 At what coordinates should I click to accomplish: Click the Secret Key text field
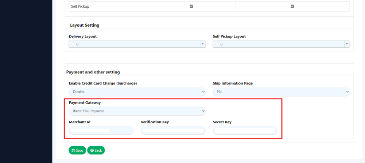(245, 130)
